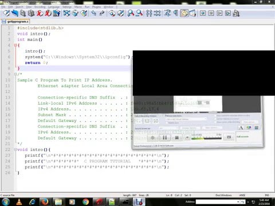Close the current document via toolbar Close icon

40,13
